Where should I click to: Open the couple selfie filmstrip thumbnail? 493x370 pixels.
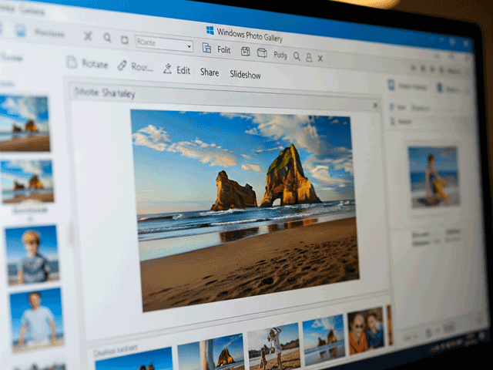coord(366,329)
